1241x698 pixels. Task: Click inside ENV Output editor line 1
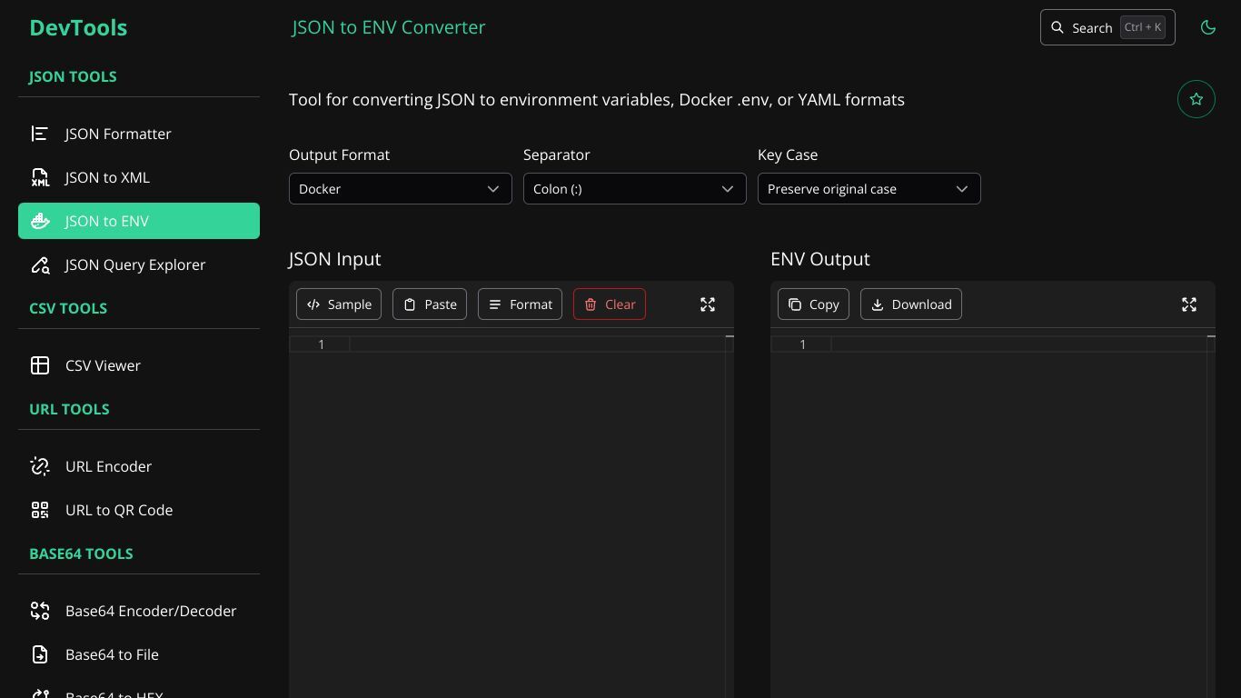pos(1018,344)
